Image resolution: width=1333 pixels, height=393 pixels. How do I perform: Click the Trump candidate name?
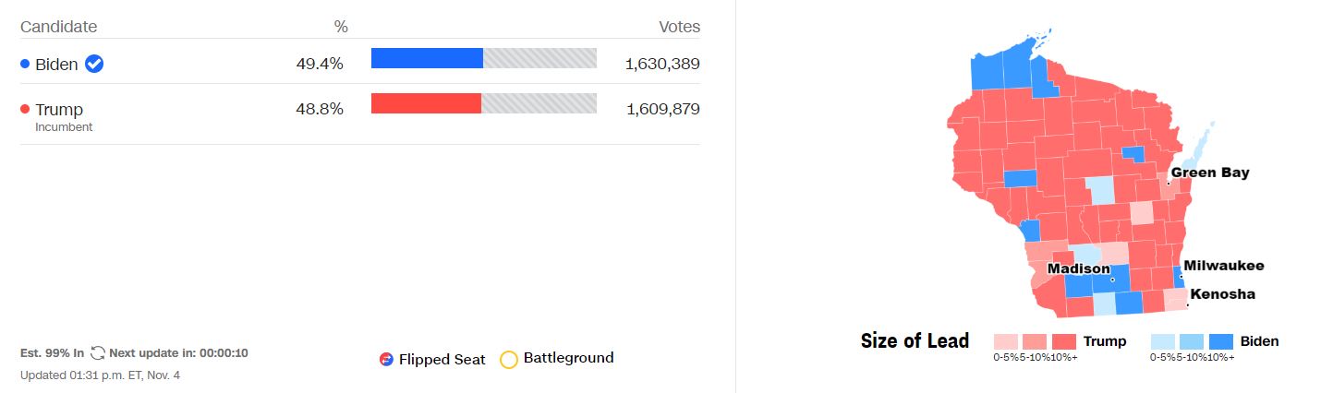59,110
